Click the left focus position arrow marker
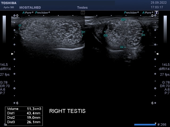 12,54
